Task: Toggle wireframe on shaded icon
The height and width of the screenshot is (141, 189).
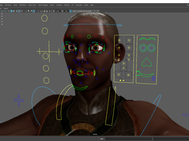Action: coord(17,11)
